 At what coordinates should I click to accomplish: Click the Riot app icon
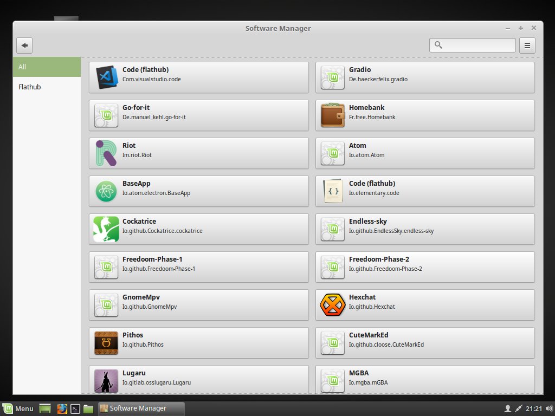[106, 153]
